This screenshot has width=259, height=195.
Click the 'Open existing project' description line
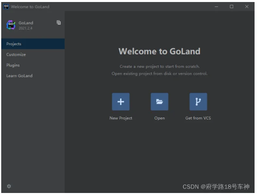pos(159,73)
